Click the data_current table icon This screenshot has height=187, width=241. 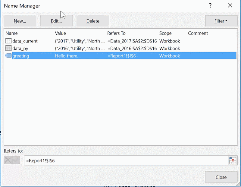point(8,41)
